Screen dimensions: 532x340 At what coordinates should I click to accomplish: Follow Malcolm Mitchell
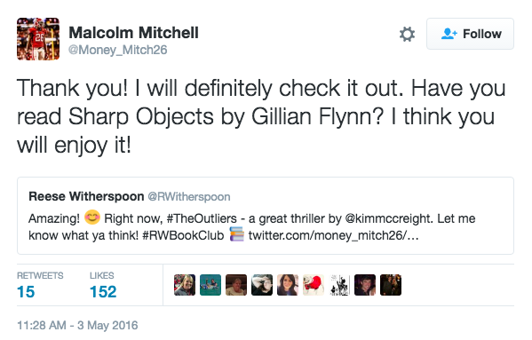point(470,34)
